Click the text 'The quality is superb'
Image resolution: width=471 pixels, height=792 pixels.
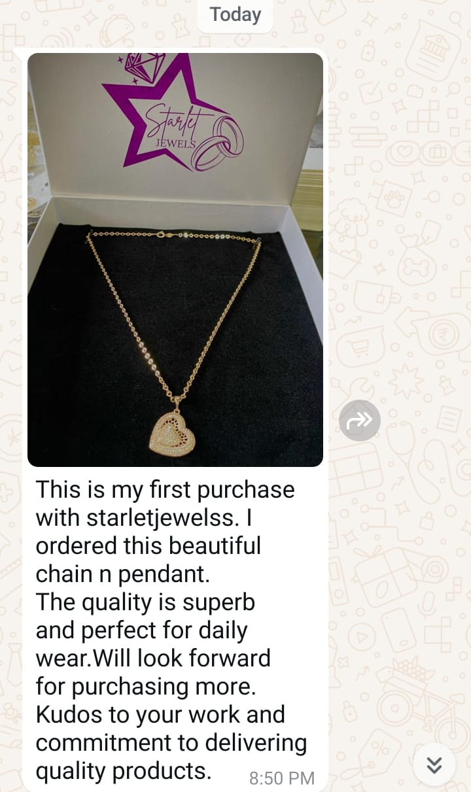pos(145,602)
